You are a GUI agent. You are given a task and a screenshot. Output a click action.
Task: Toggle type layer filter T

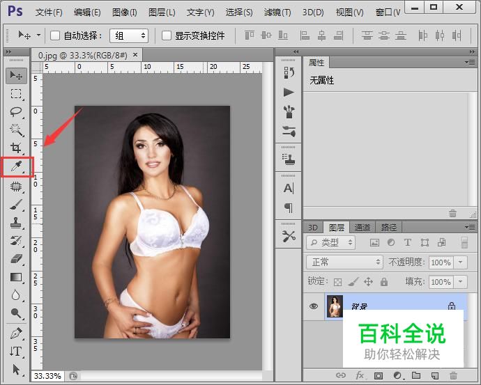(408, 242)
